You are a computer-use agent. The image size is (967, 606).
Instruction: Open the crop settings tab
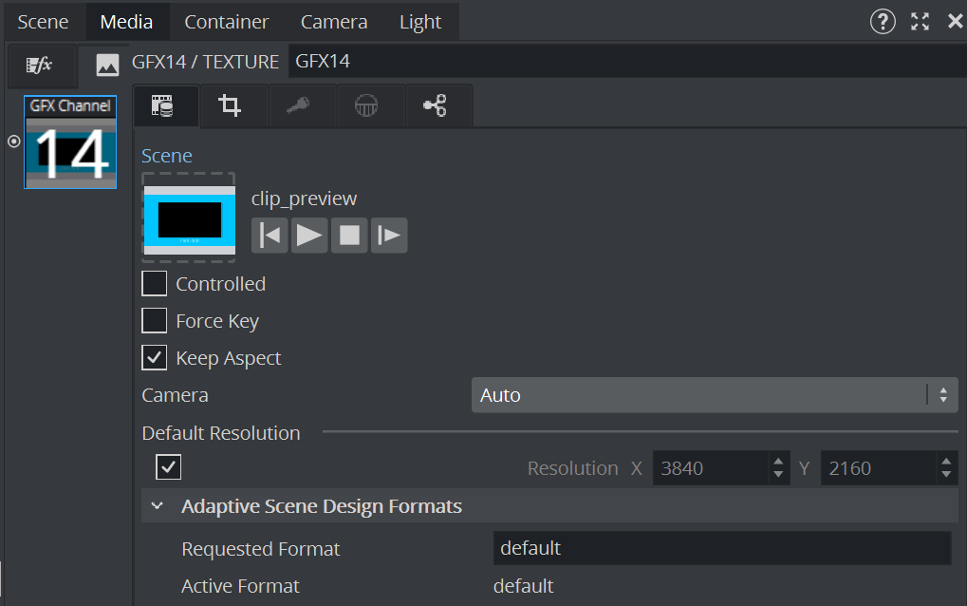pos(230,106)
